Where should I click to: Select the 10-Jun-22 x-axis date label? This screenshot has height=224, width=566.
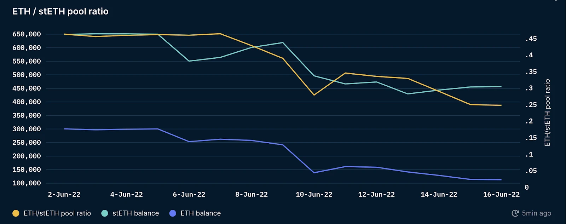coord(314,194)
